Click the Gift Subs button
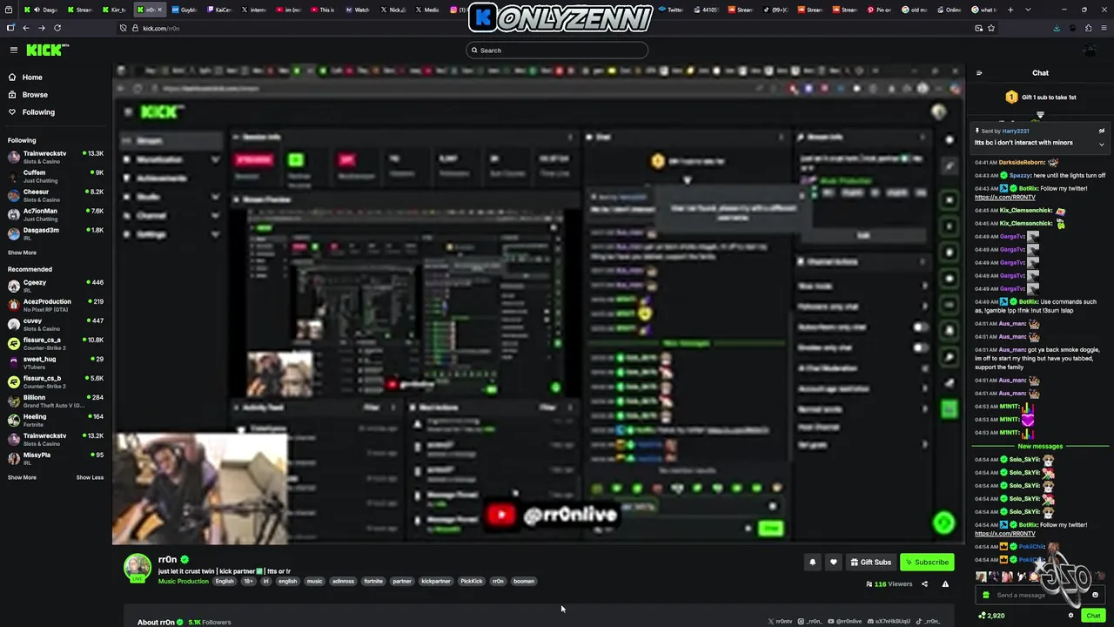The width and height of the screenshot is (1114, 627). pyautogui.click(x=870, y=563)
